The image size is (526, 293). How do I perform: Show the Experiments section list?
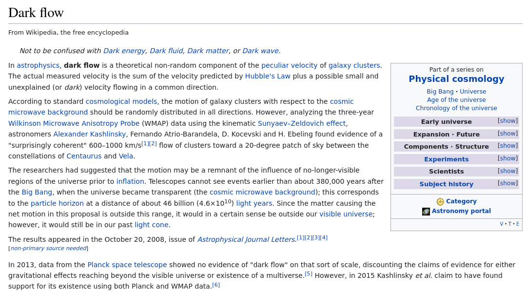pos(507,158)
